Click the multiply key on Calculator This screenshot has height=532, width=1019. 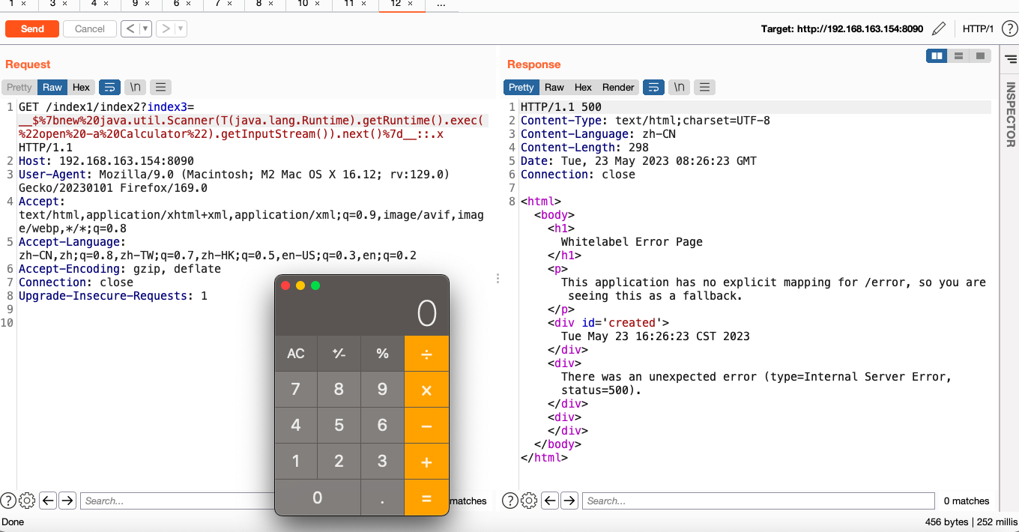click(426, 390)
